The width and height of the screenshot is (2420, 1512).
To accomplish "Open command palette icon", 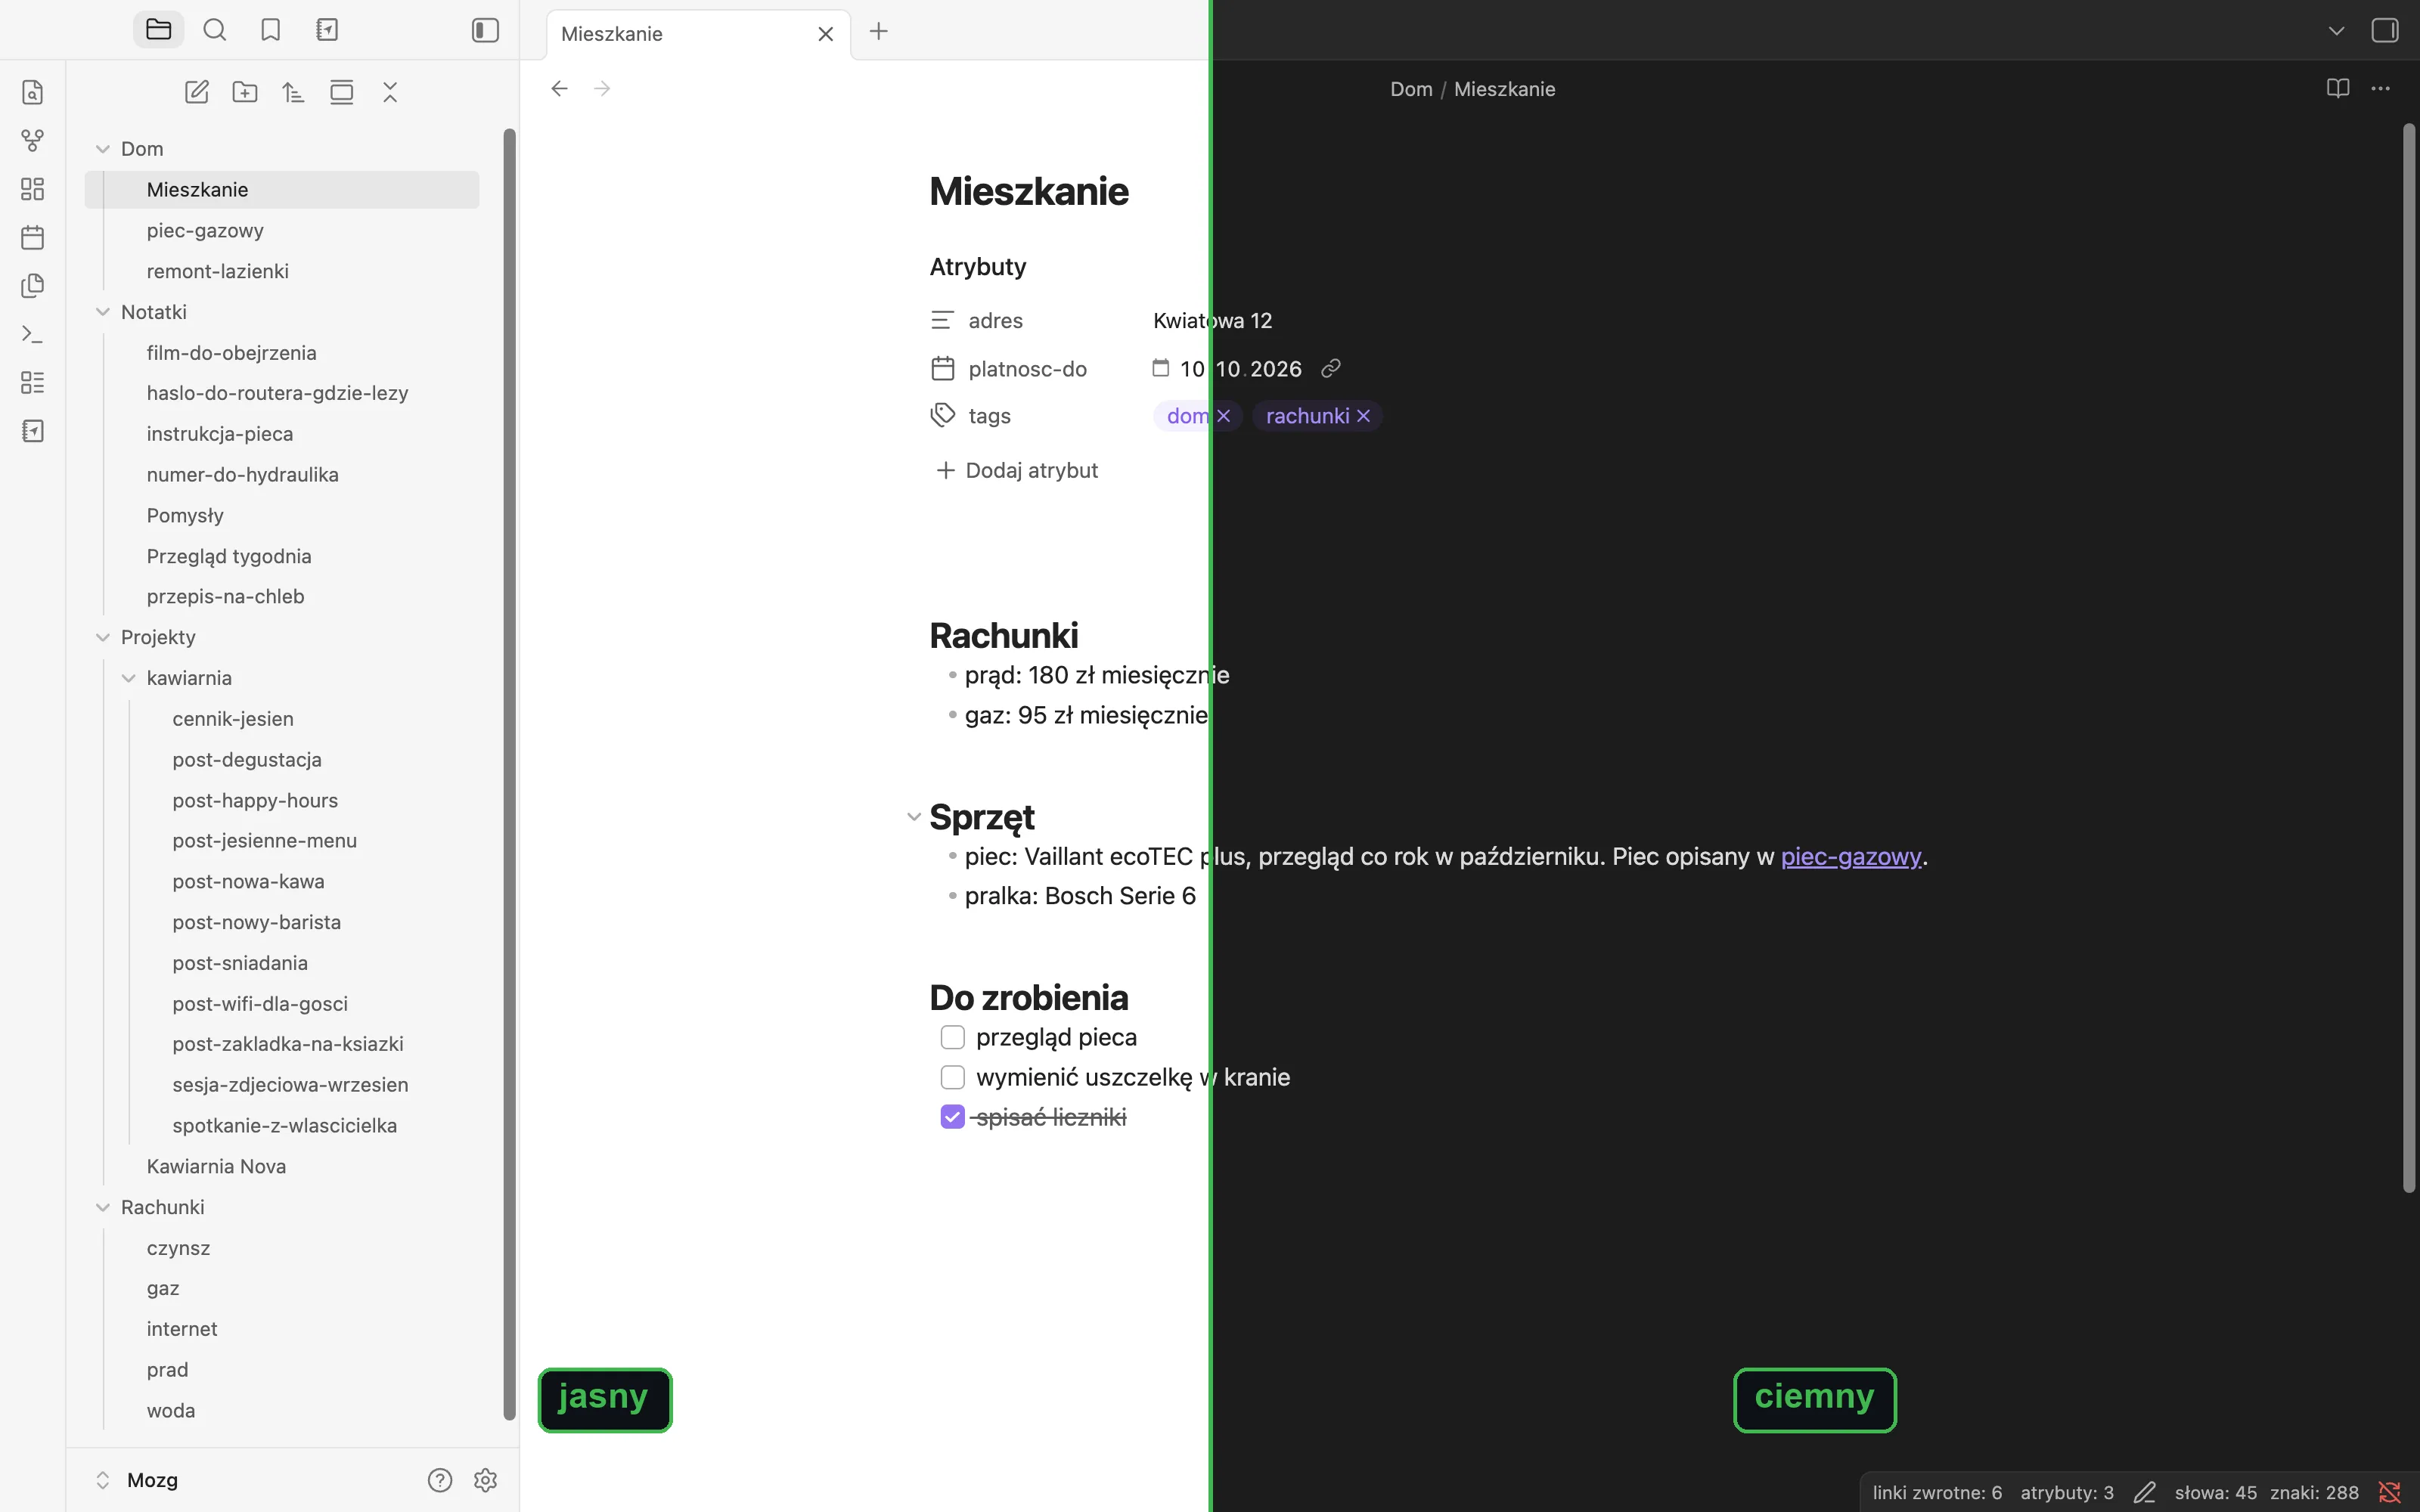I will point(33,334).
